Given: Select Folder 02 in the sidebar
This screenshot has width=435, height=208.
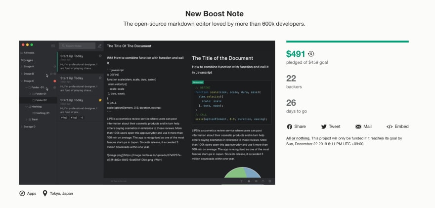Looking at the screenshot, I should coord(38,100).
